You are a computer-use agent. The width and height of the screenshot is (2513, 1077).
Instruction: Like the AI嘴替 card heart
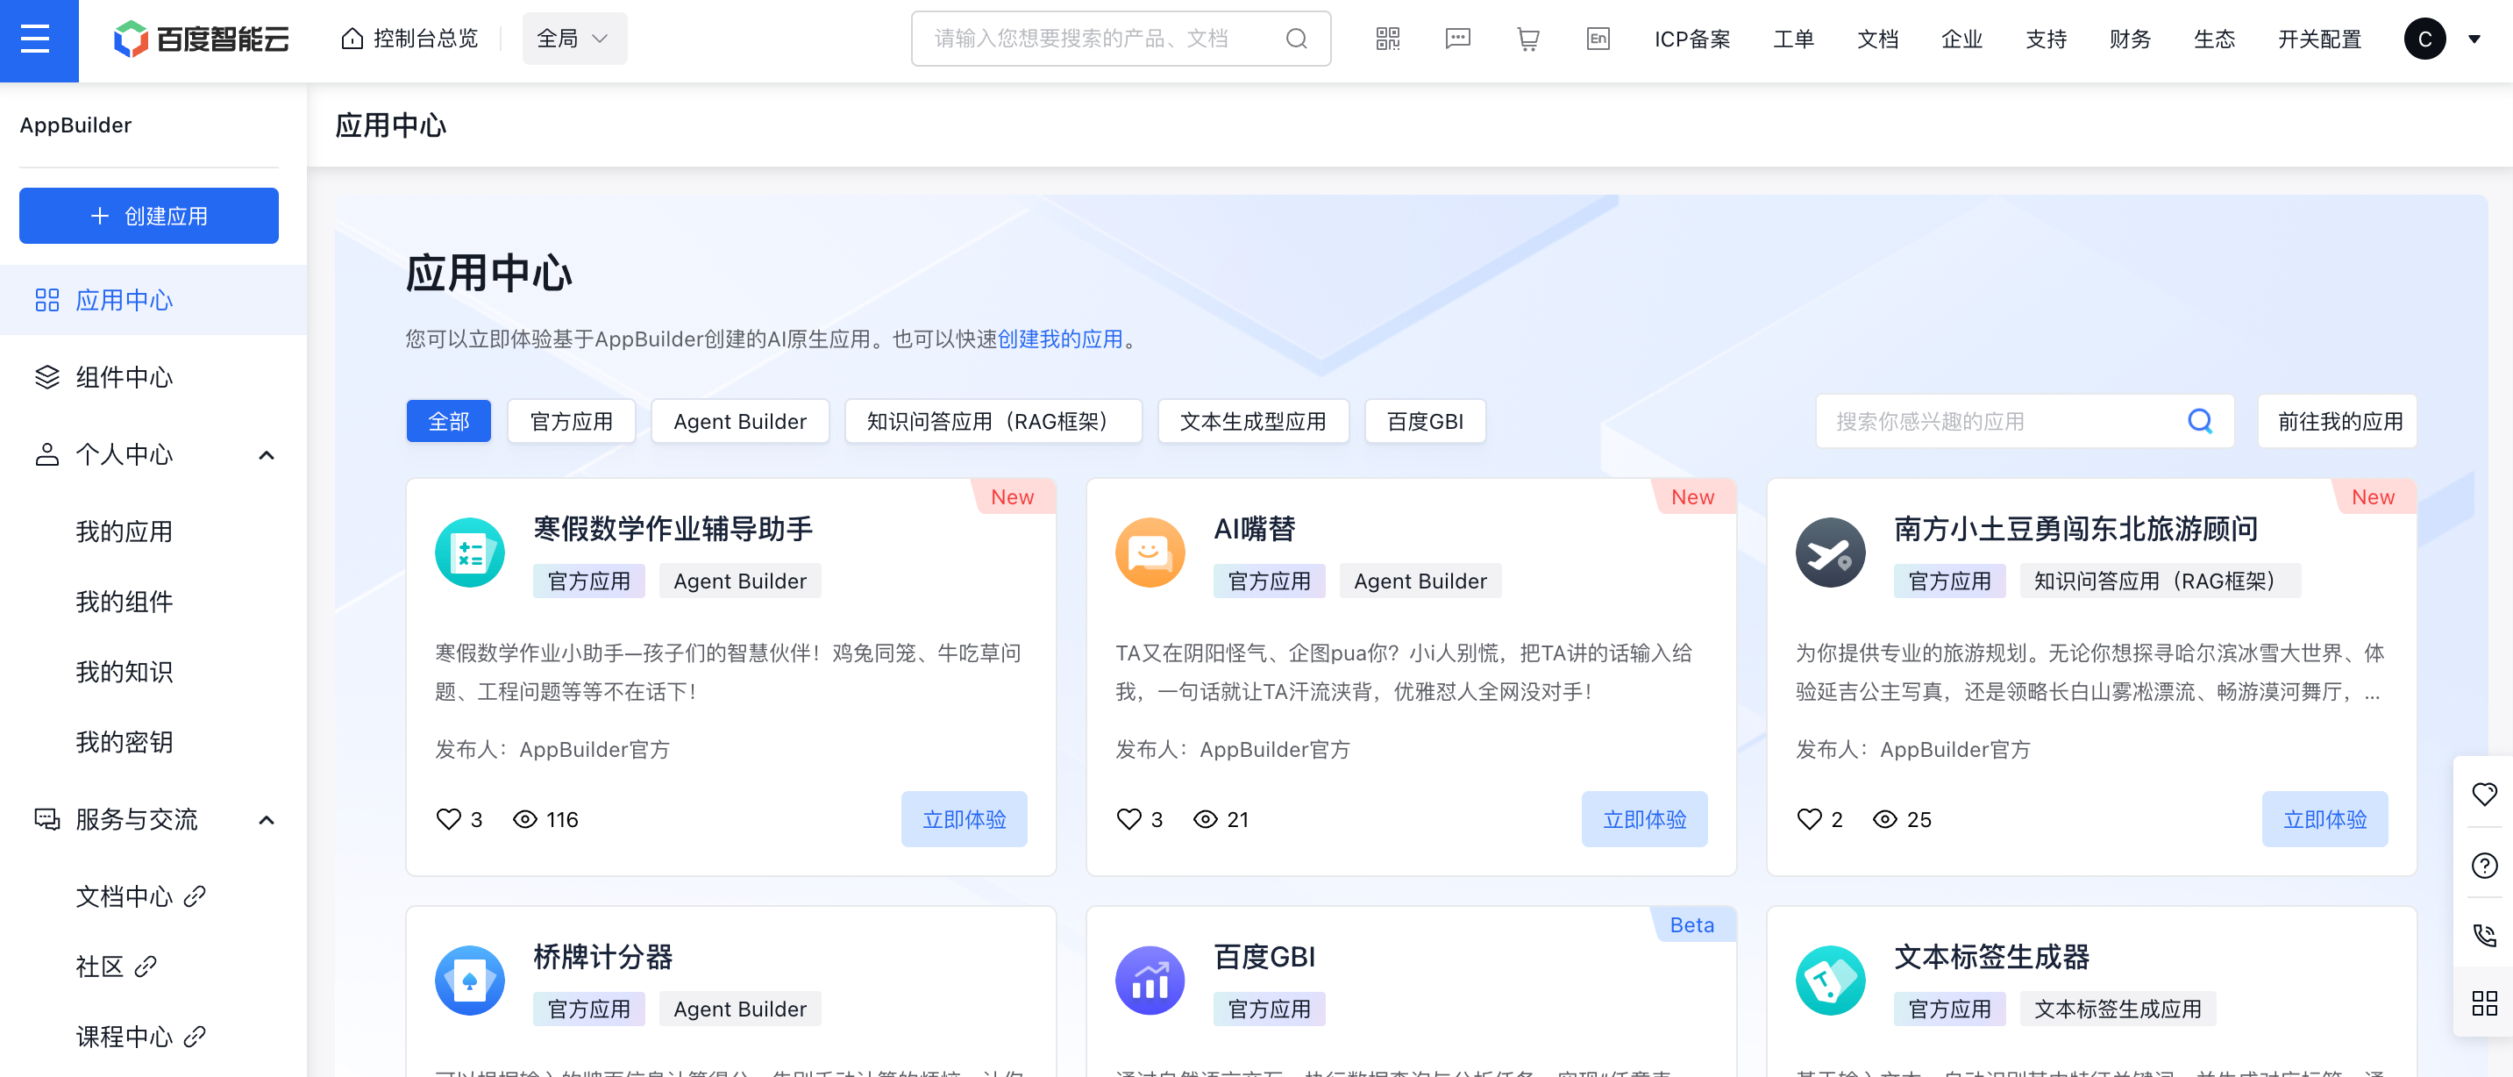[x=1128, y=819]
